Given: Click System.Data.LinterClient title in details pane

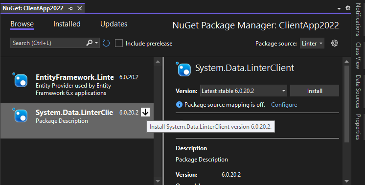Looking at the screenshot, I should (x=245, y=68).
